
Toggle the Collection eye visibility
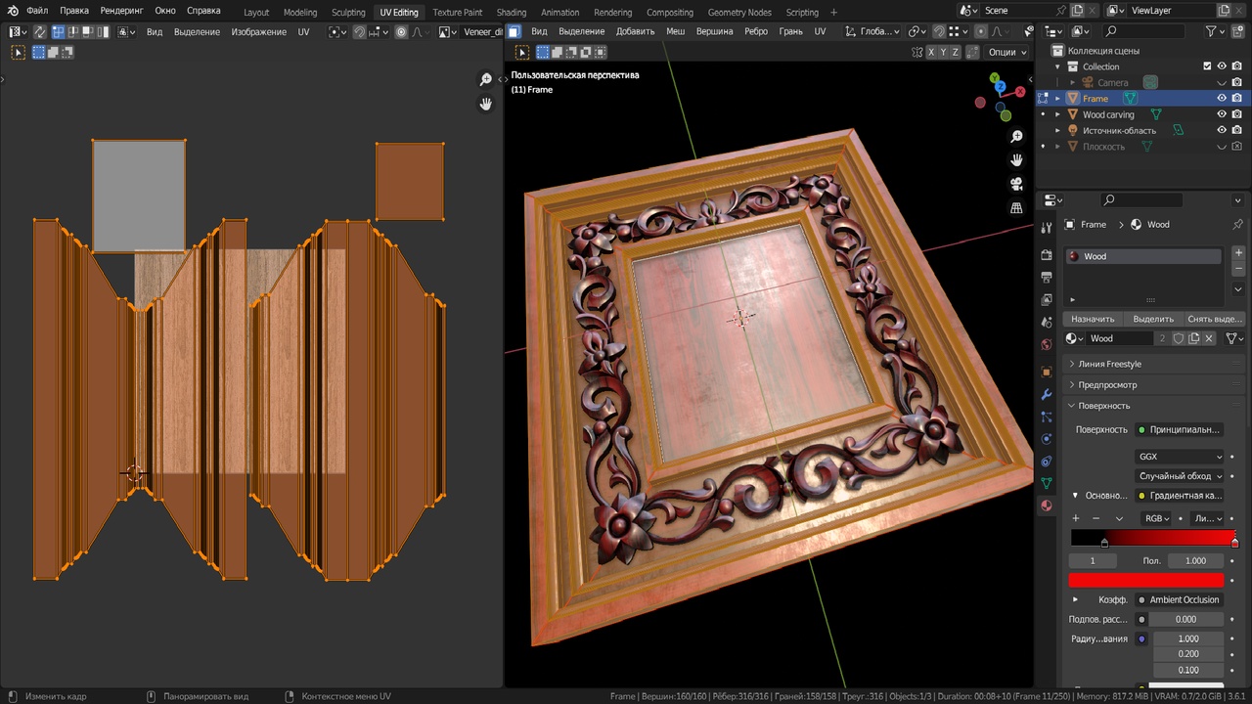[1222, 66]
